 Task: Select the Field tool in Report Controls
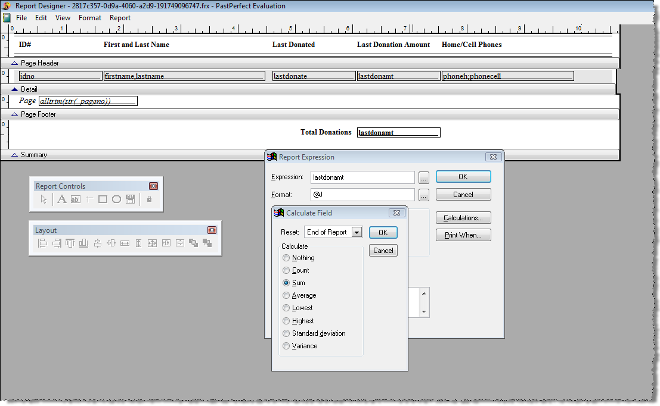coord(75,199)
